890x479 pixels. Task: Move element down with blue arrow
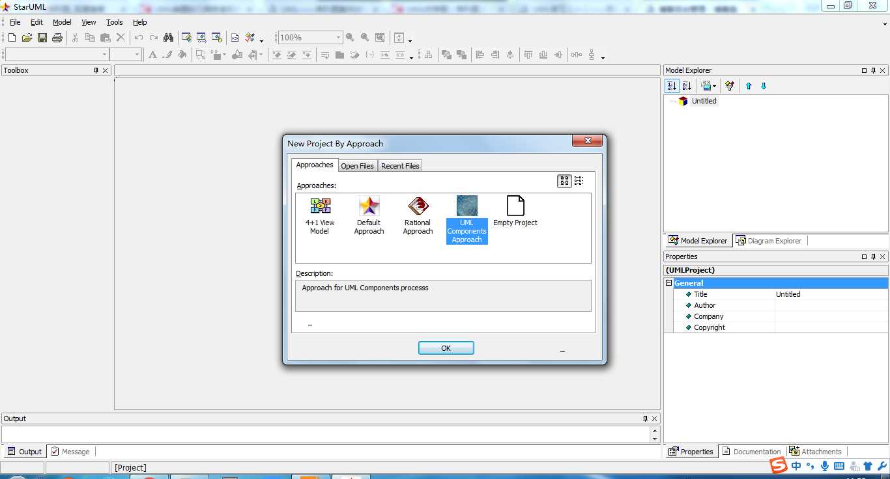coord(764,86)
